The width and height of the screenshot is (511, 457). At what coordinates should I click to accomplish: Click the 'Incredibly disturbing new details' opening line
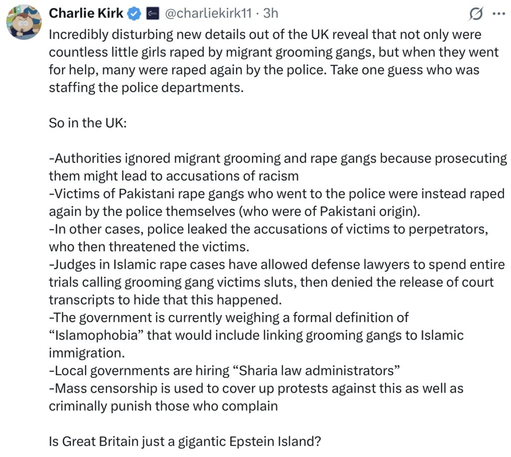(265, 34)
